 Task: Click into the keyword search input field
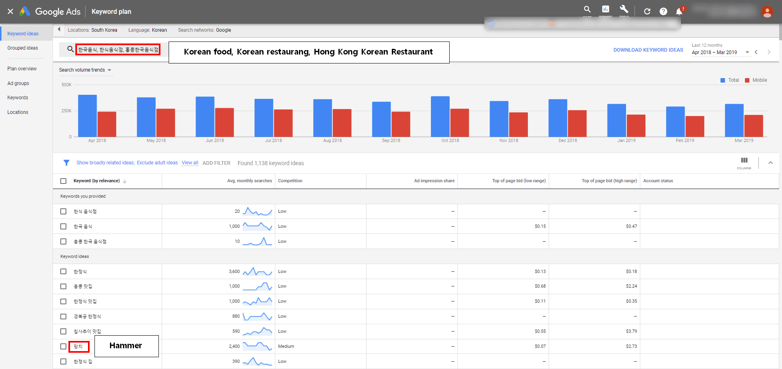click(118, 50)
